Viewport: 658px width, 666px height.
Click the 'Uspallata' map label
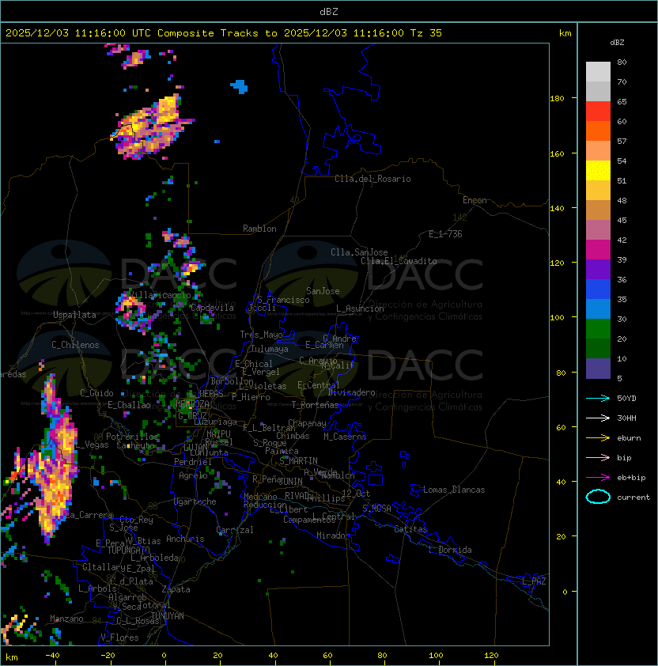click(x=74, y=315)
